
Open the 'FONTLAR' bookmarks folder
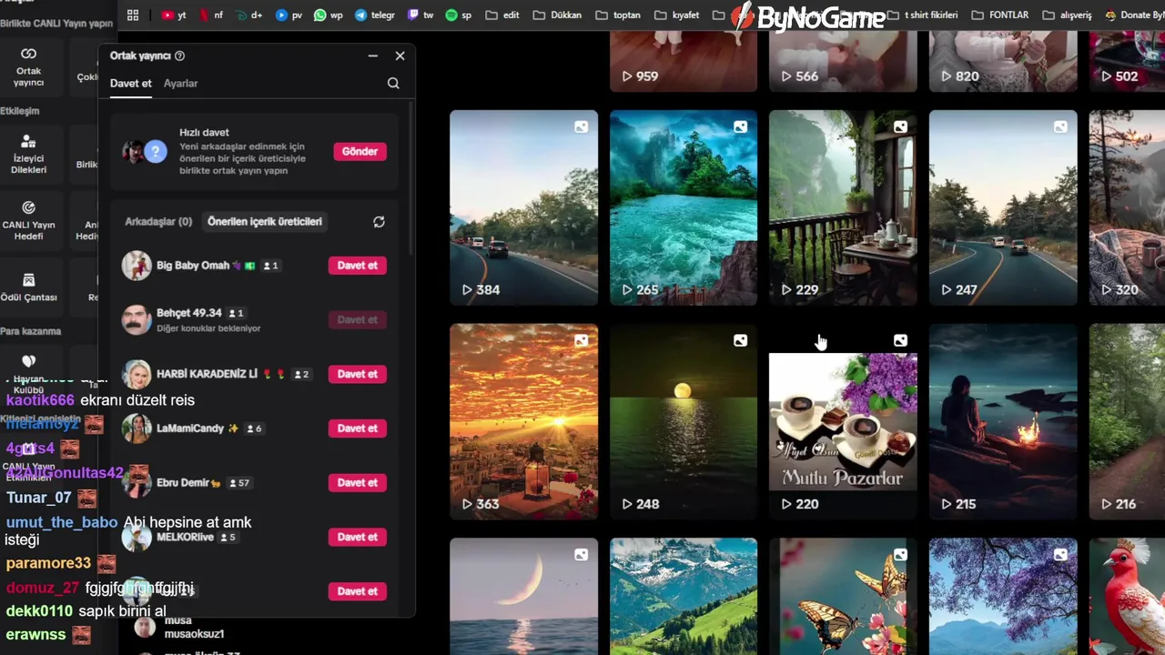coord(1000,15)
